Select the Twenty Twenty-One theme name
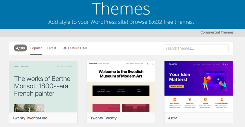The width and height of the screenshot is (245, 127). tap(30, 118)
